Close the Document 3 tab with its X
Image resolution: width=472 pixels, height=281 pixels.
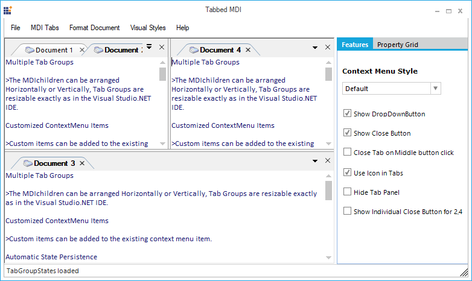click(x=82, y=163)
